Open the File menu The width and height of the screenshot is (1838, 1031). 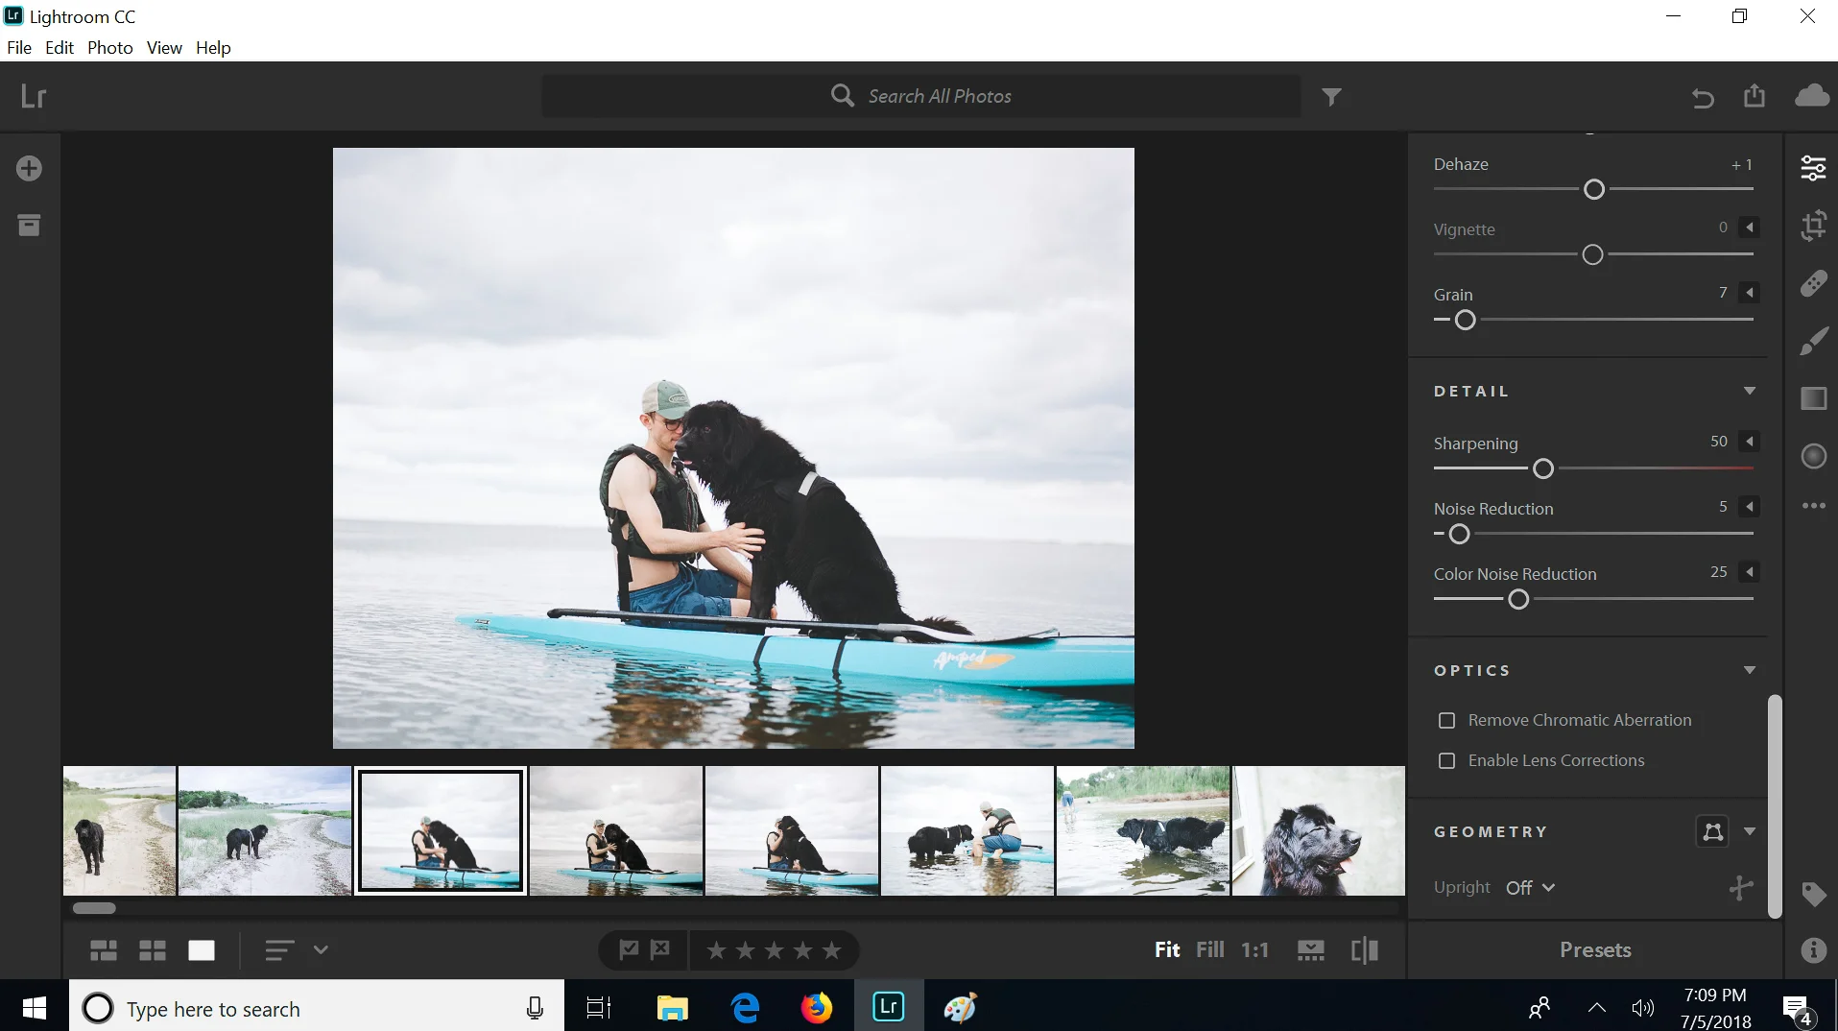pyautogui.click(x=19, y=48)
